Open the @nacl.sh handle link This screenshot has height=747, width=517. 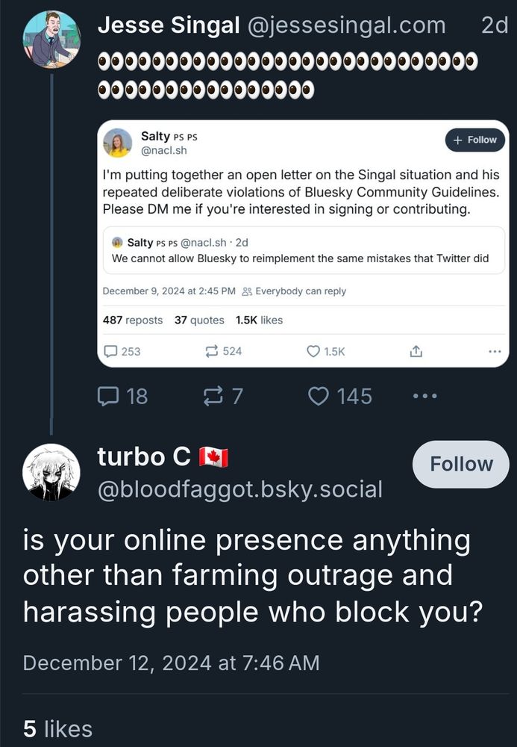click(163, 150)
